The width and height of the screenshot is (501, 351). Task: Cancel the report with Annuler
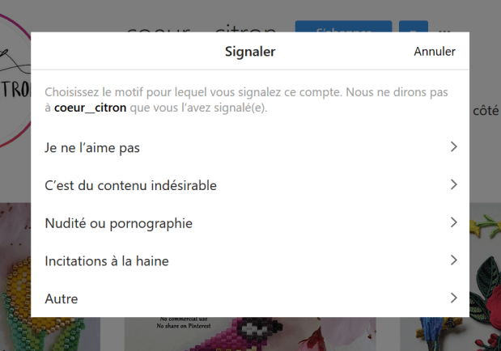[x=435, y=52]
